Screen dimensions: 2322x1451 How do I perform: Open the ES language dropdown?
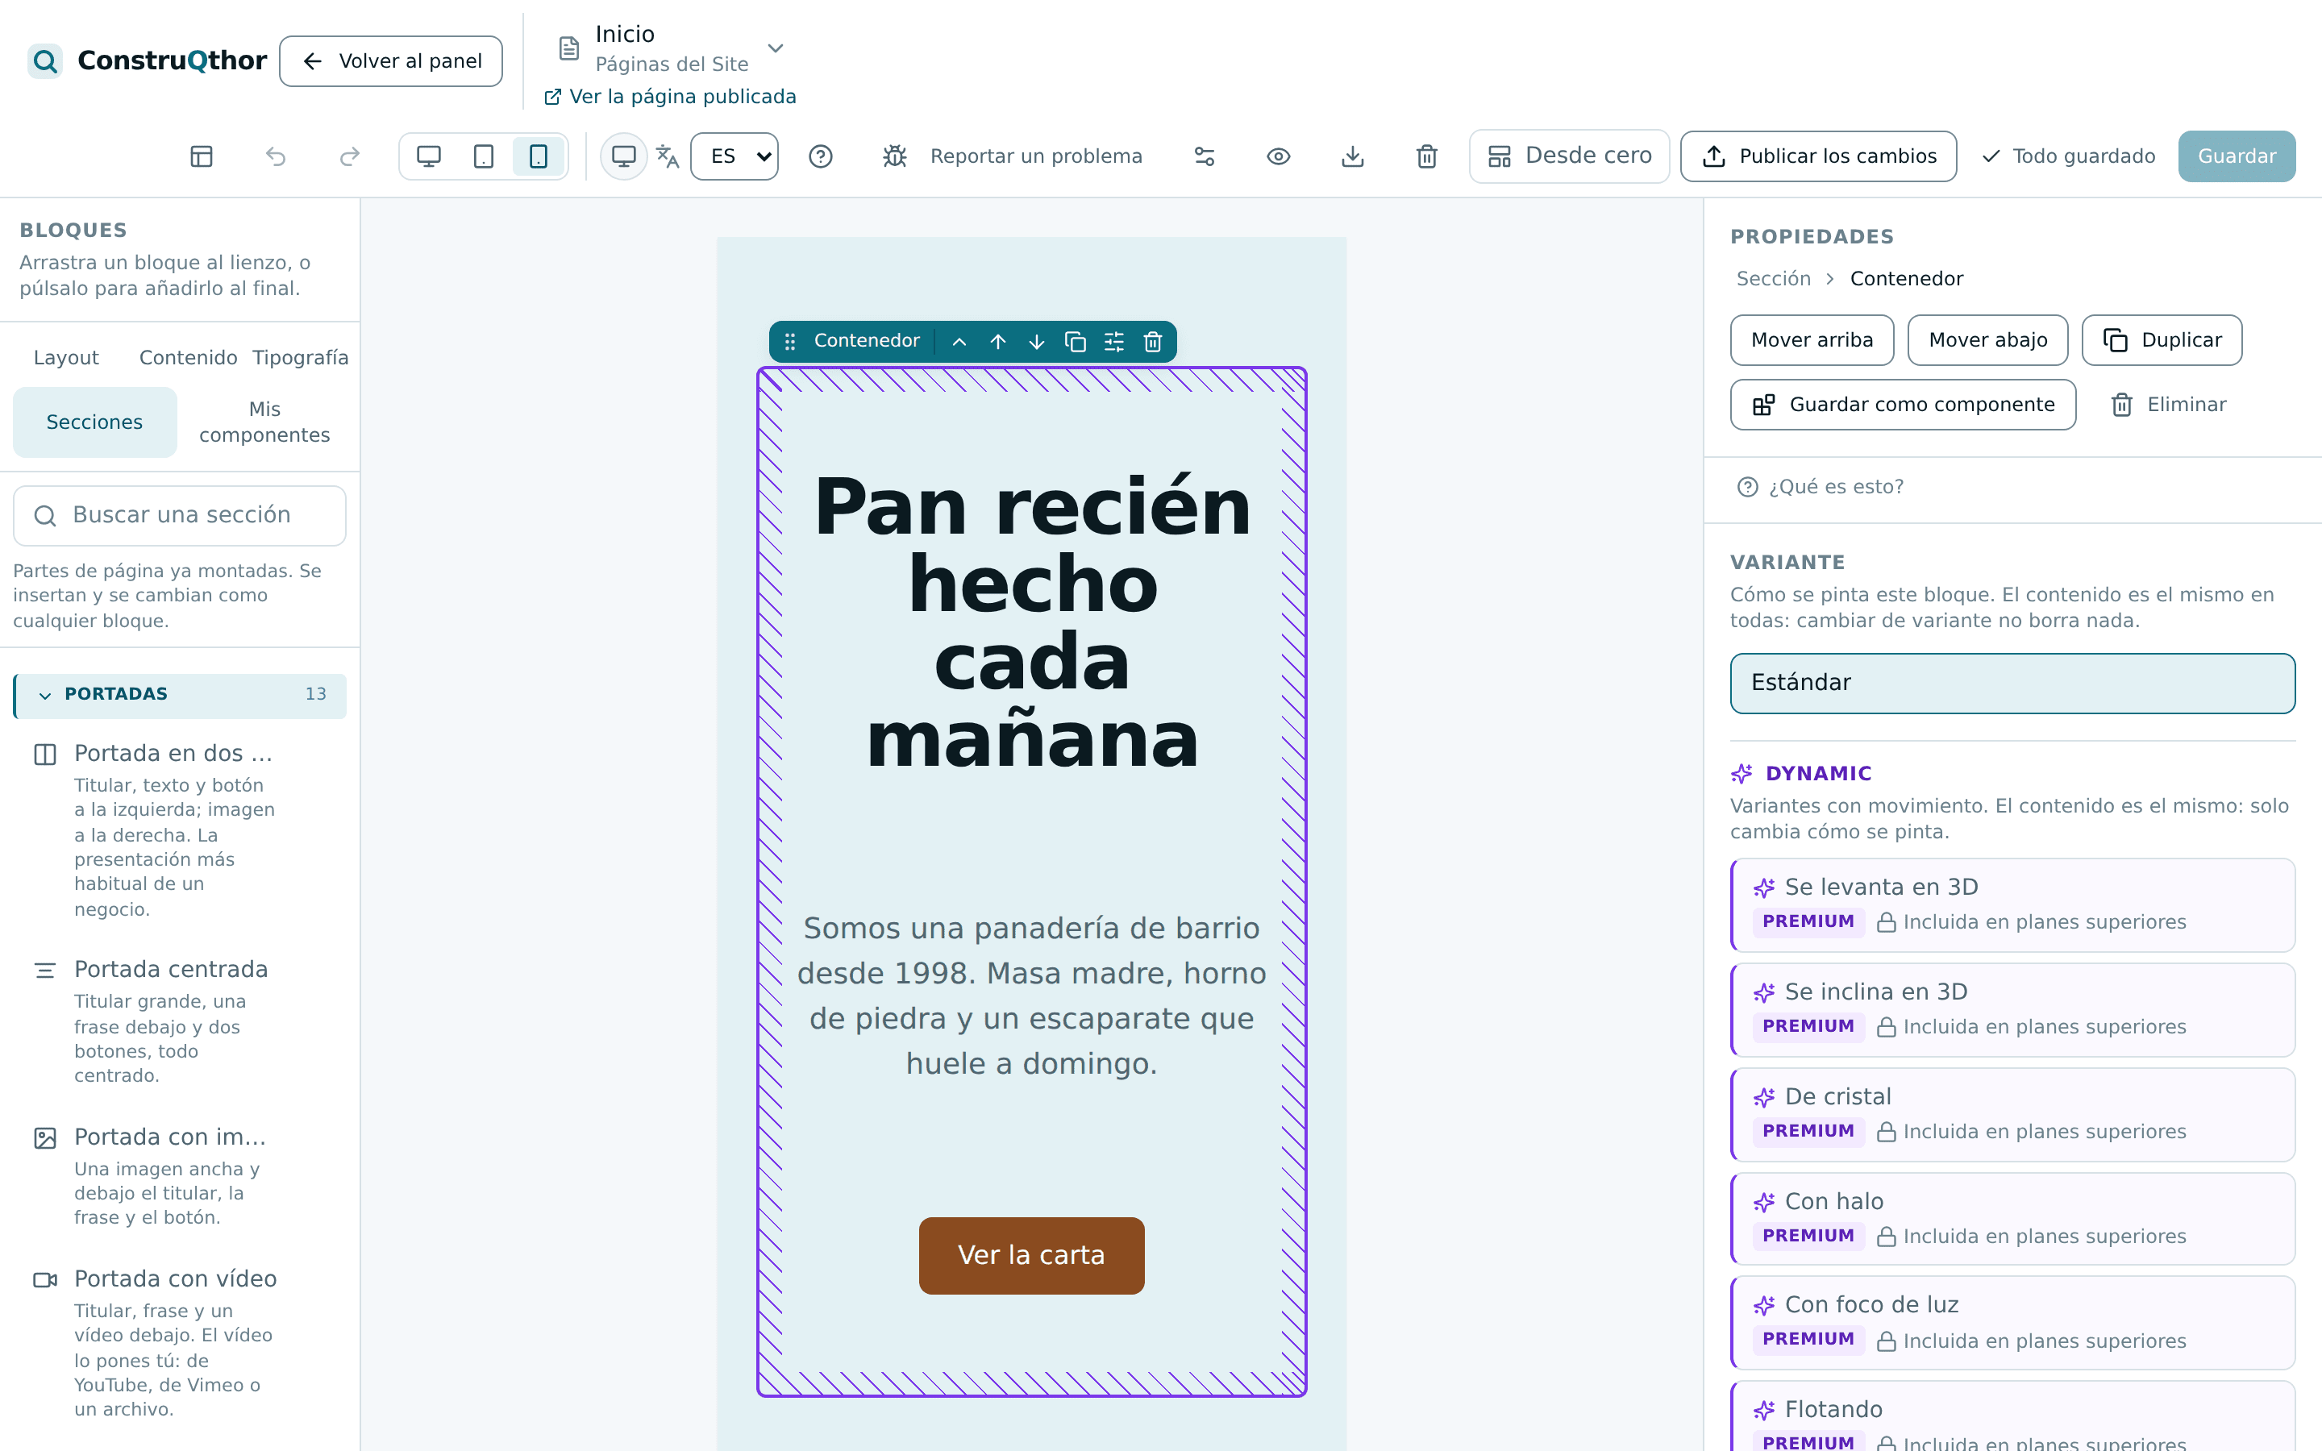pos(734,156)
